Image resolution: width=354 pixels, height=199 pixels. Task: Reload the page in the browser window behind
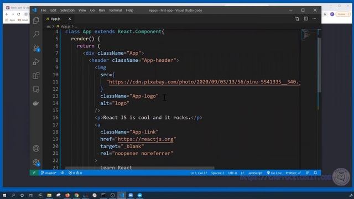coord(18,14)
